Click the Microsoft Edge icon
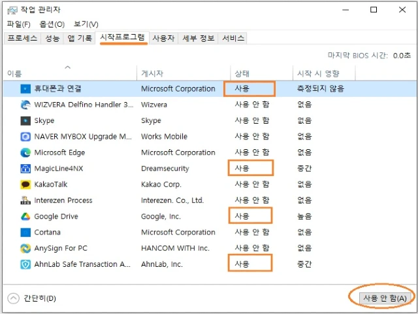The height and width of the screenshot is (314, 418). coord(25,152)
